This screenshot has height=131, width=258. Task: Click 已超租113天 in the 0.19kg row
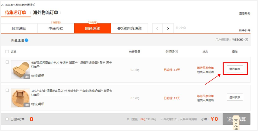click(x=172, y=98)
